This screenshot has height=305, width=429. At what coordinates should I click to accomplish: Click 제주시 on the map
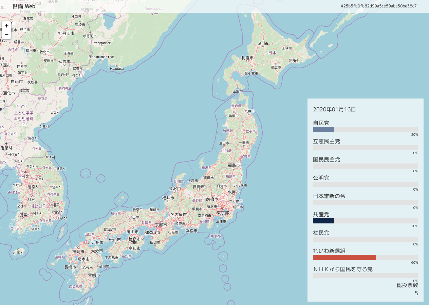18,253
